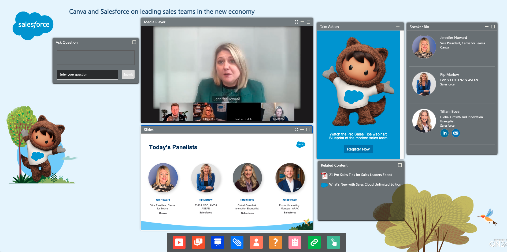Maximize the Speaker Bio panel
This screenshot has height=252, width=507.
[493, 27]
